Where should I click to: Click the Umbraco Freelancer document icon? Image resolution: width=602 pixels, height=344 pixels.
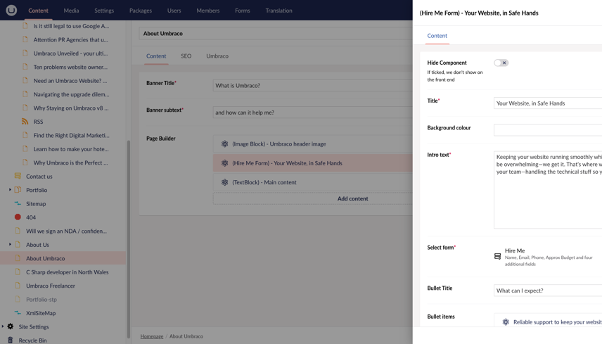pos(18,286)
